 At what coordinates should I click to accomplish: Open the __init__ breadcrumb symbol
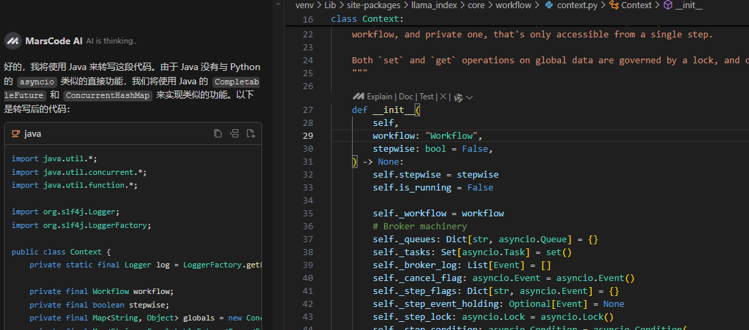coord(688,5)
